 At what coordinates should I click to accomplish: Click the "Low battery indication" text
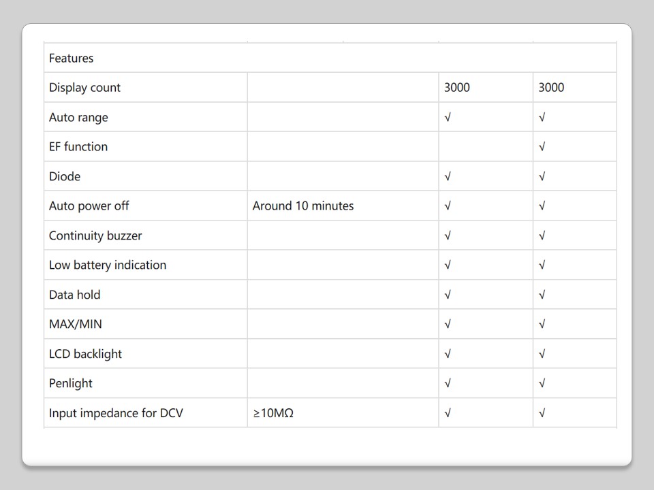(108, 265)
